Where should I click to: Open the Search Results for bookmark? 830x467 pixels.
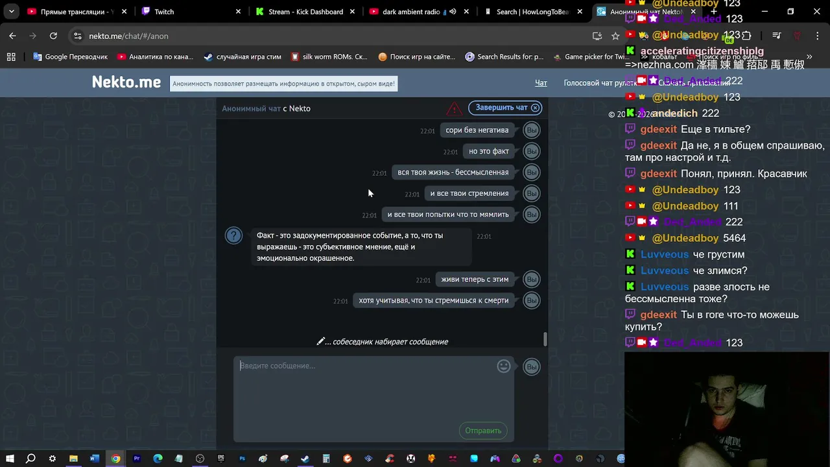pyautogui.click(x=504, y=57)
